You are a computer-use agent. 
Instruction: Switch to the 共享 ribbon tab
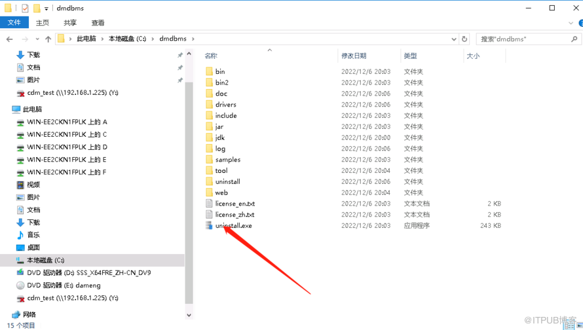point(70,23)
